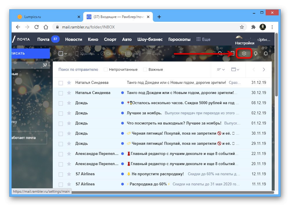The height and width of the screenshot is (206, 290).
Task: View site info via lock icon
Action: (57, 27)
